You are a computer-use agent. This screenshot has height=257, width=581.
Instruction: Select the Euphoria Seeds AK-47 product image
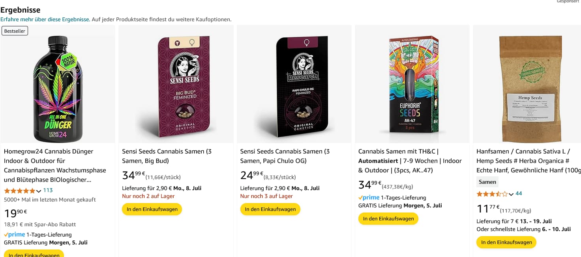[412, 85]
